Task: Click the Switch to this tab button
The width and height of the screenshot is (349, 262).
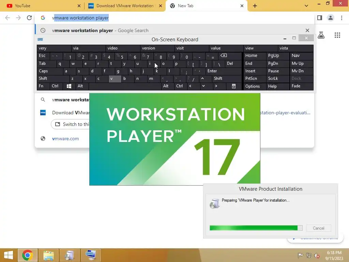Action: point(70,124)
